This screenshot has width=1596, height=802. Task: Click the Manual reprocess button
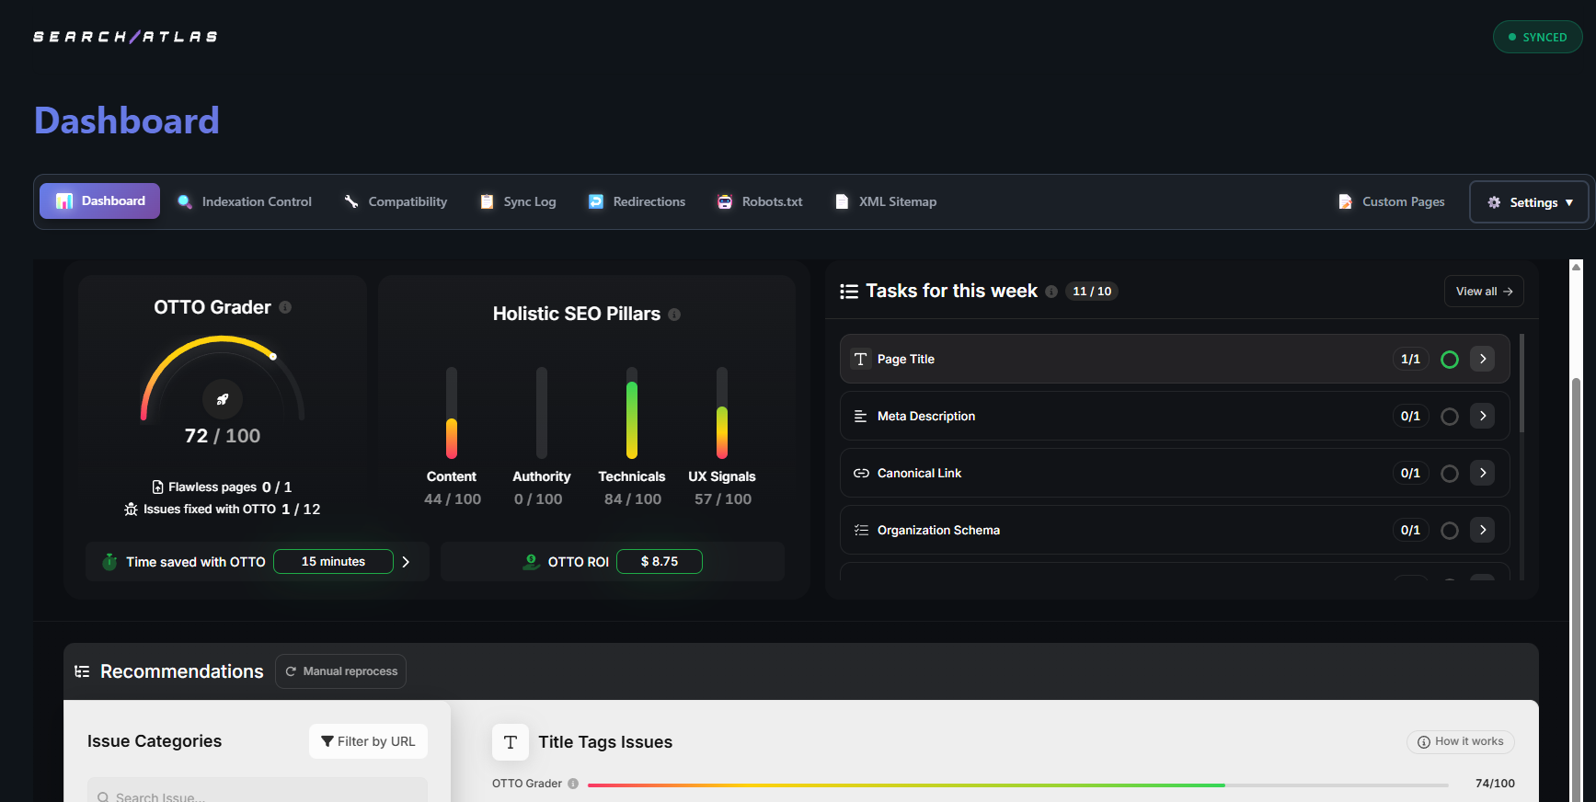pos(341,671)
